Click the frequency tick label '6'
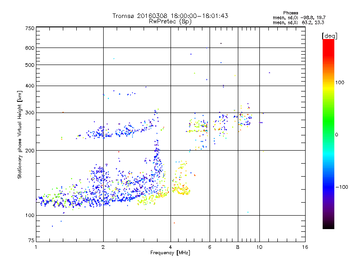 [210, 247]
